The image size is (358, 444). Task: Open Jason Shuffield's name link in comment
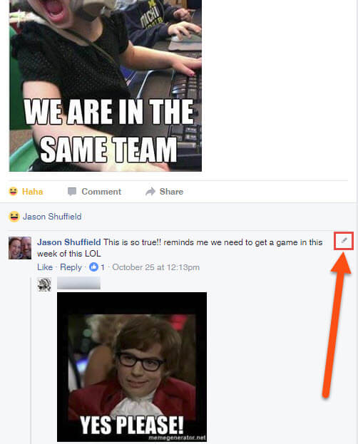click(69, 242)
